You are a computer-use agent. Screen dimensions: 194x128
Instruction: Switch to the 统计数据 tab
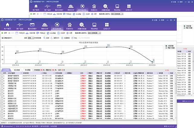(17, 69)
